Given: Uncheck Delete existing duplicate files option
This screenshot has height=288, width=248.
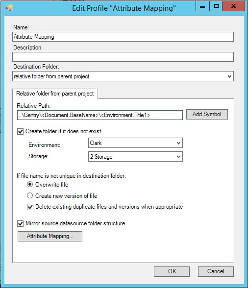Looking at the screenshot, I should pyautogui.click(x=30, y=207).
